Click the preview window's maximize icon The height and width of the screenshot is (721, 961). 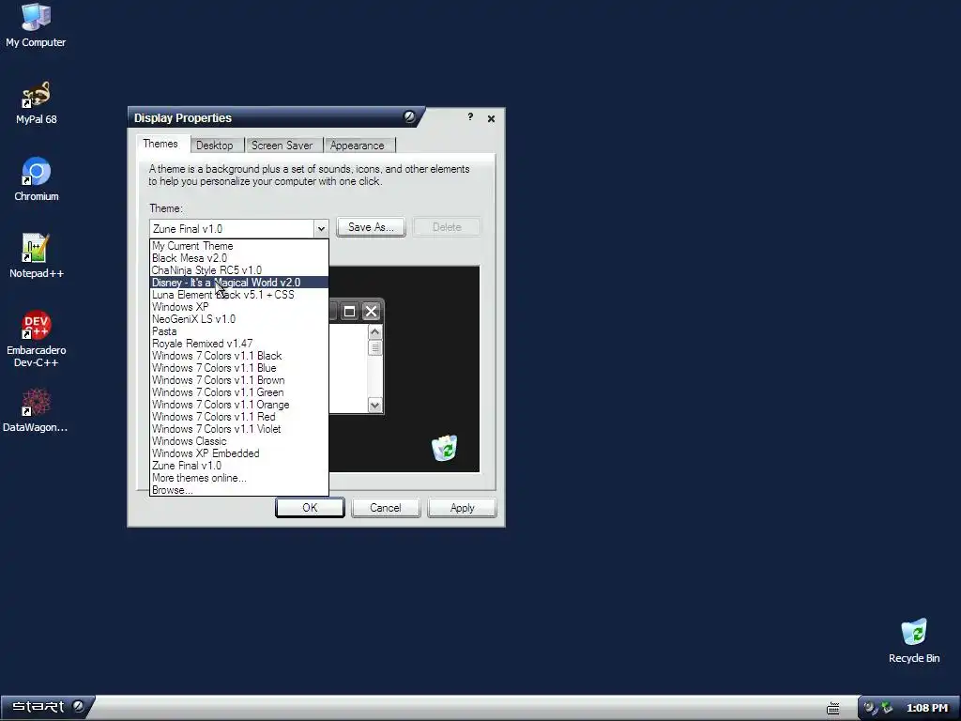pos(349,312)
